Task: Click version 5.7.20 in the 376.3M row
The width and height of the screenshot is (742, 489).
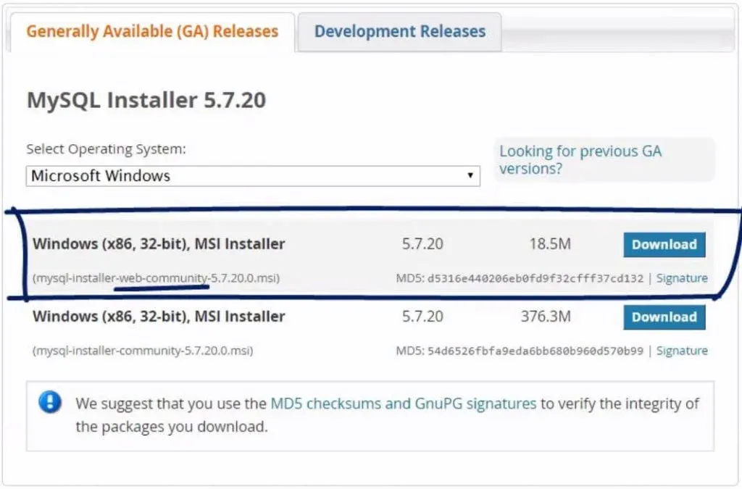Action: (x=422, y=317)
